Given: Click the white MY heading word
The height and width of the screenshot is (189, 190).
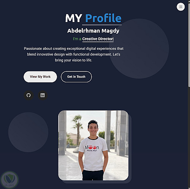Looking at the screenshot, I should 74,18.
